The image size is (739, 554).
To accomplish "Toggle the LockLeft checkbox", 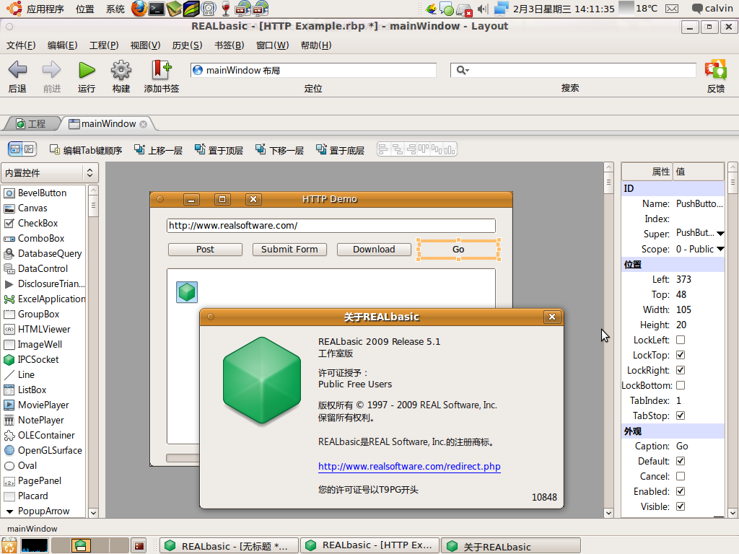I will [681, 340].
